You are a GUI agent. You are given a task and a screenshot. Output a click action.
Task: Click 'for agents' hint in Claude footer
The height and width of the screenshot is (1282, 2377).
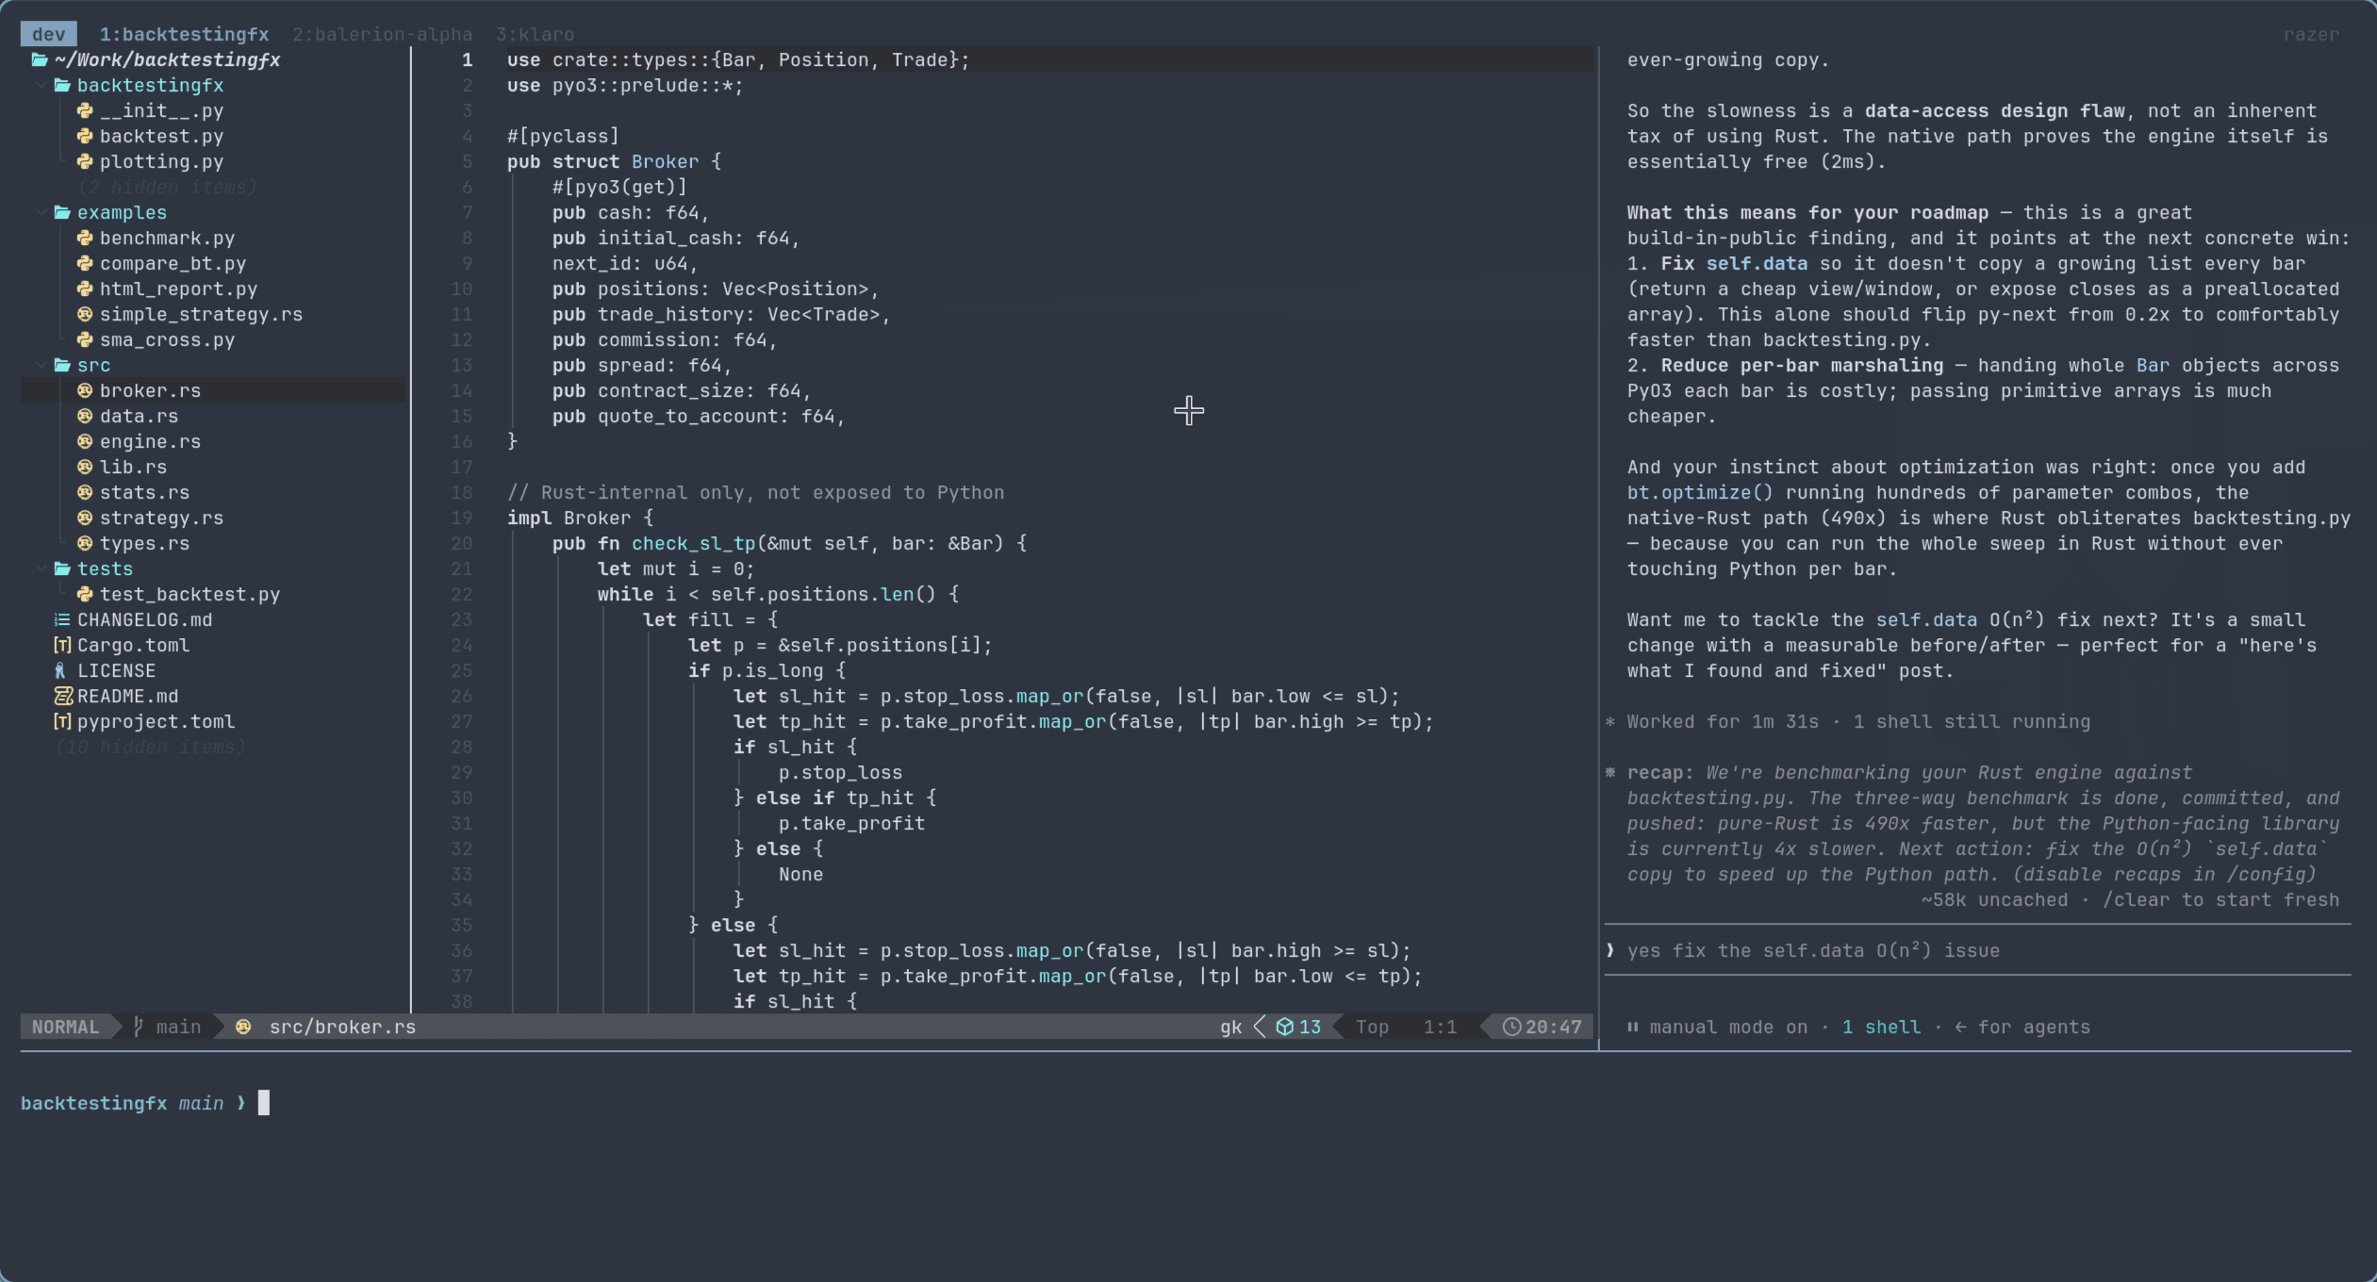2034,1027
